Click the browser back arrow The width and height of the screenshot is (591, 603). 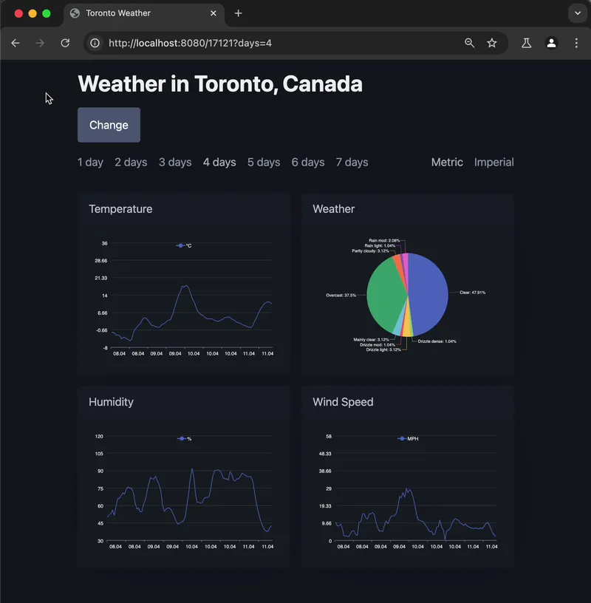point(16,43)
